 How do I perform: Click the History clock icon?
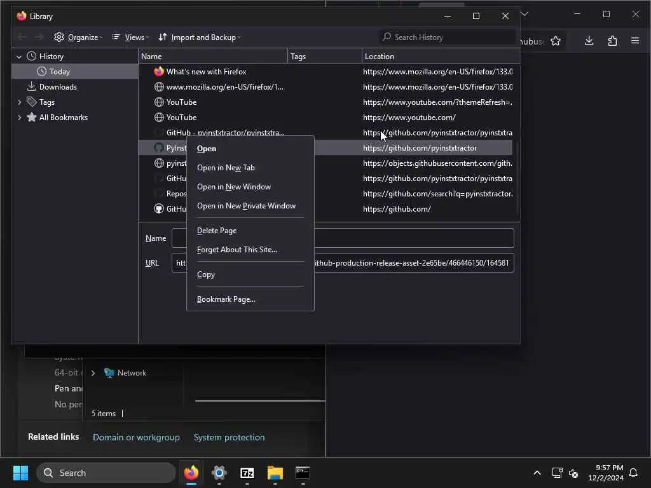[x=32, y=57]
